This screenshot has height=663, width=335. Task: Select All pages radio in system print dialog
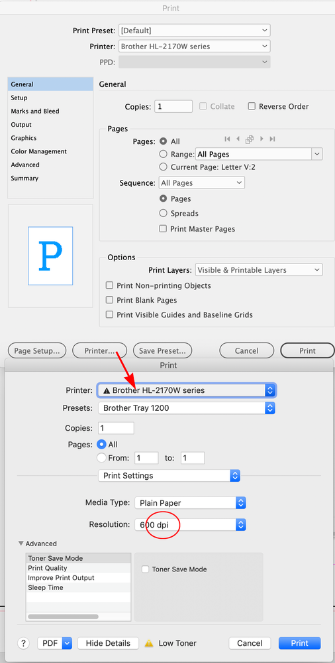(x=101, y=445)
